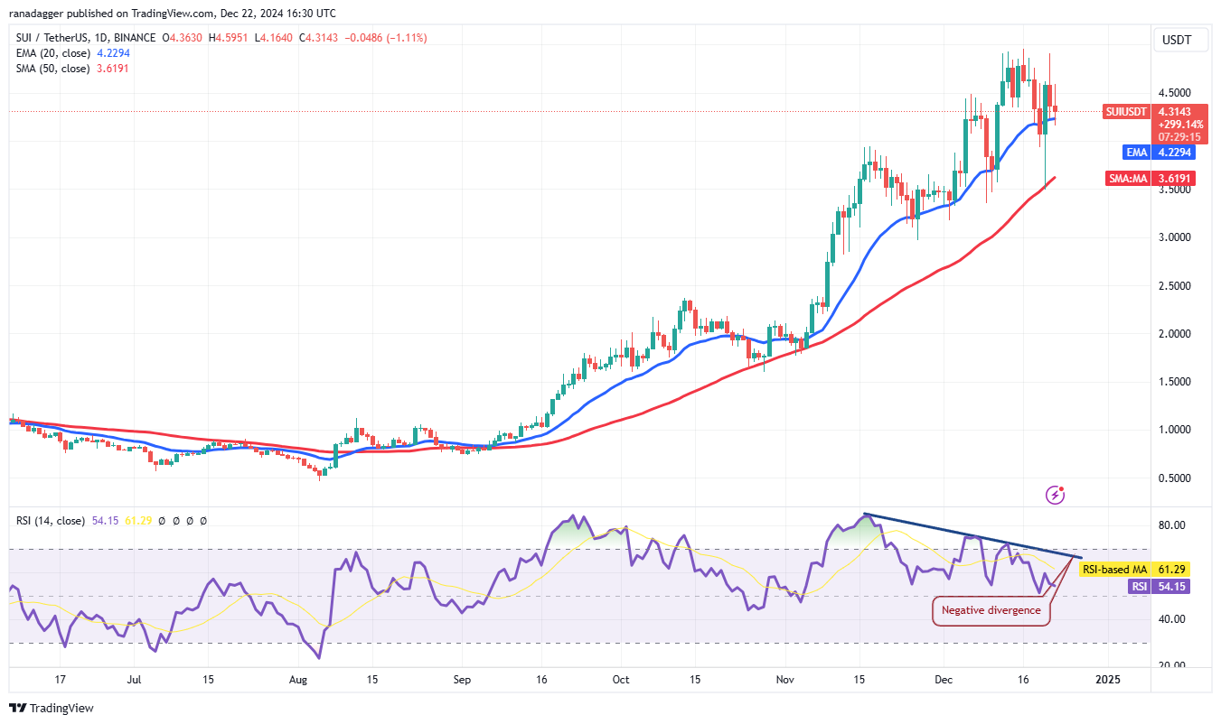This screenshot has width=1221, height=724.
Task: Click the Nov label on time axis
Action: pyautogui.click(x=784, y=678)
